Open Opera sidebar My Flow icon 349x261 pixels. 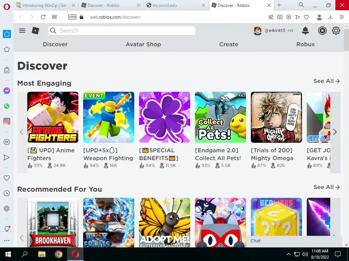7,157
